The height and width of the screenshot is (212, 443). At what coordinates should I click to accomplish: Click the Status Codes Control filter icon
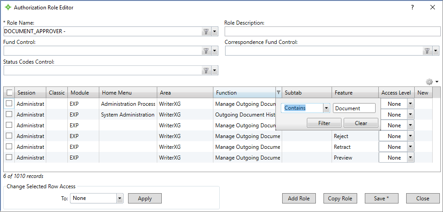(x=206, y=70)
